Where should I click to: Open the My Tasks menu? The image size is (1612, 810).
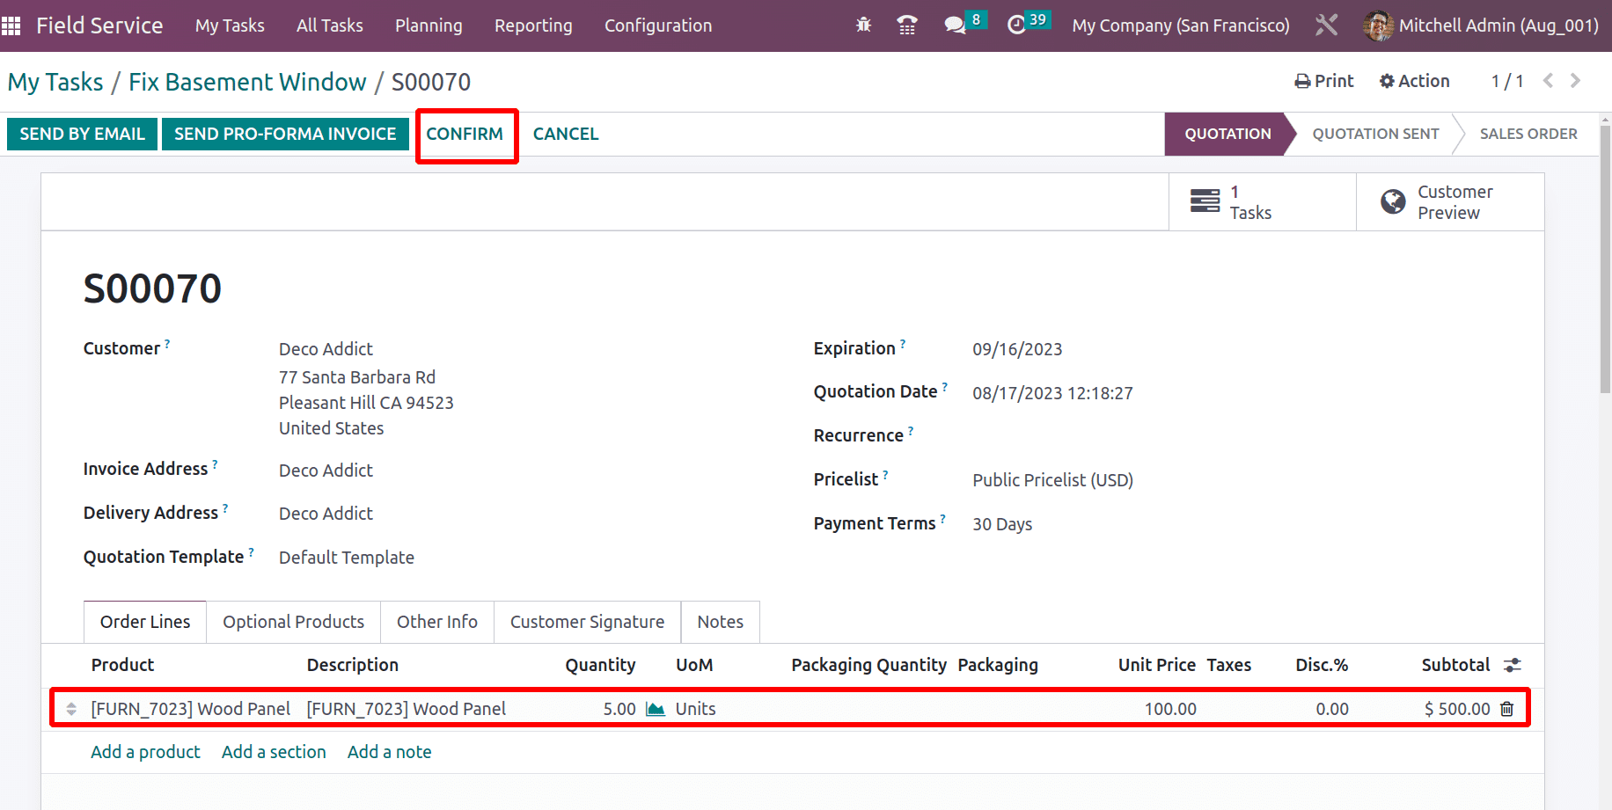pos(230,26)
